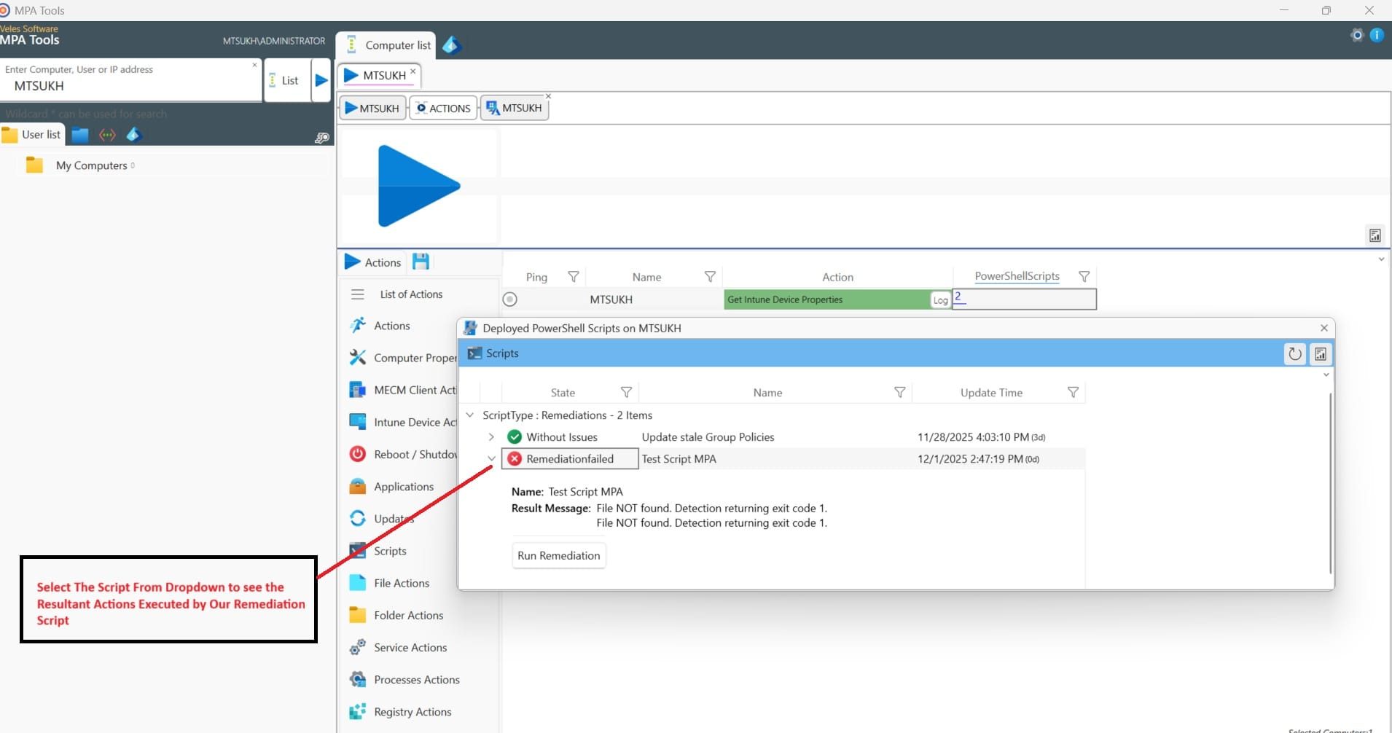Viewport: 1392px width, 733px height.
Task: Click the credentials key icon in left panel
Action: (x=321, y=138)
